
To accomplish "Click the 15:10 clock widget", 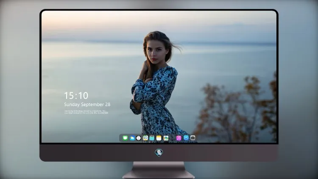I will (76, 95).
